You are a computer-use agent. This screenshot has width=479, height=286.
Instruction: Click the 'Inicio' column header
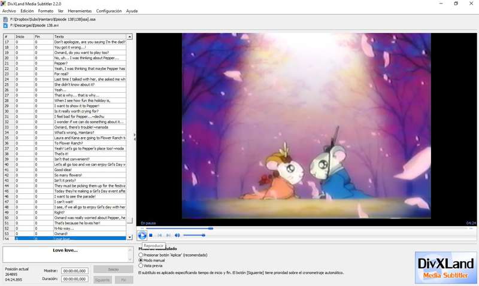pos(24,36)
